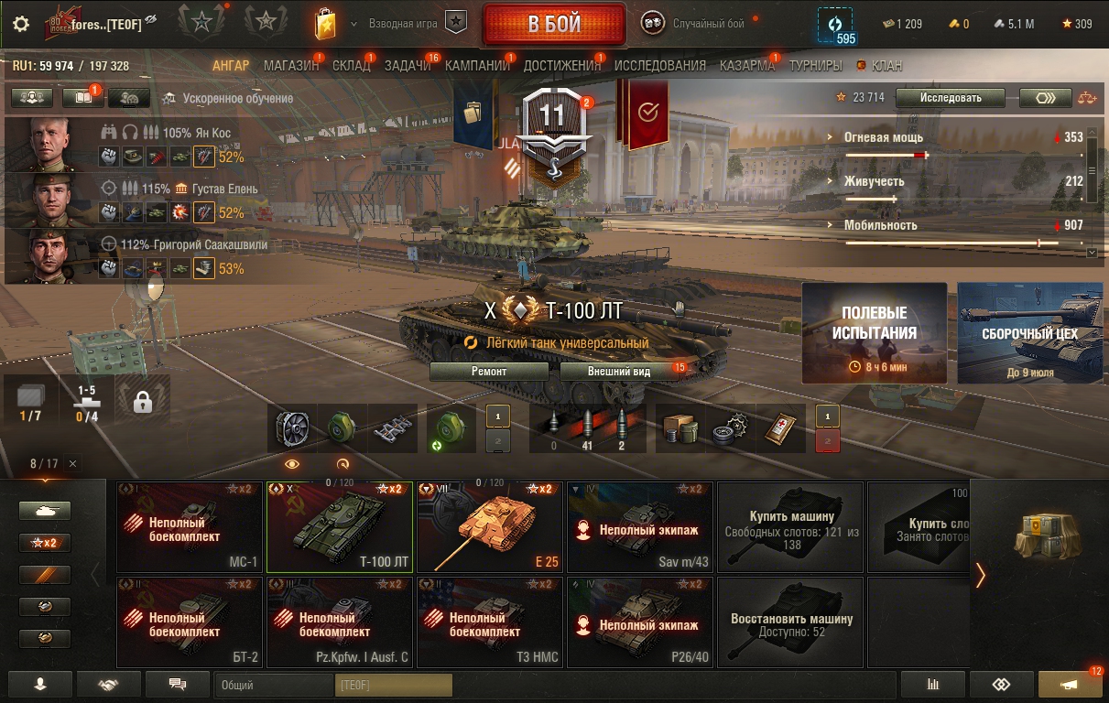This screenshot has width=1109, height=703.
Task: Switch to the ИССЛЕДОВАНИЯ tab
Action: [x=660, y=66]
